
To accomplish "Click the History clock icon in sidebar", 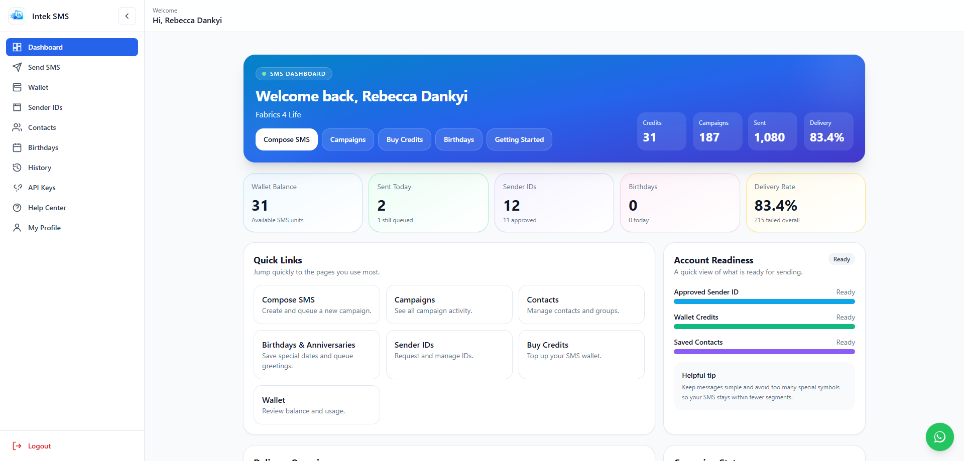I will pos(17,168).
